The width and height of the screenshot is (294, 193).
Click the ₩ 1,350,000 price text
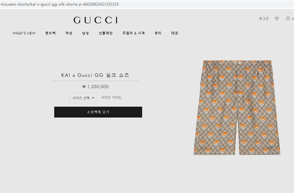click(x=95, y=87)
